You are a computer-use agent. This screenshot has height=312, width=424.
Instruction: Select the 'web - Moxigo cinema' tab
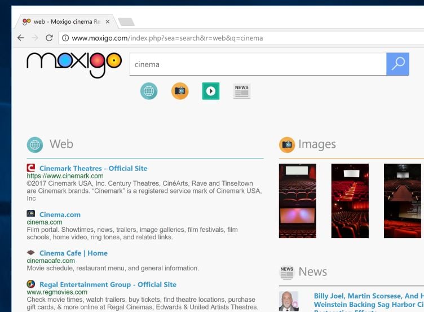67,21
